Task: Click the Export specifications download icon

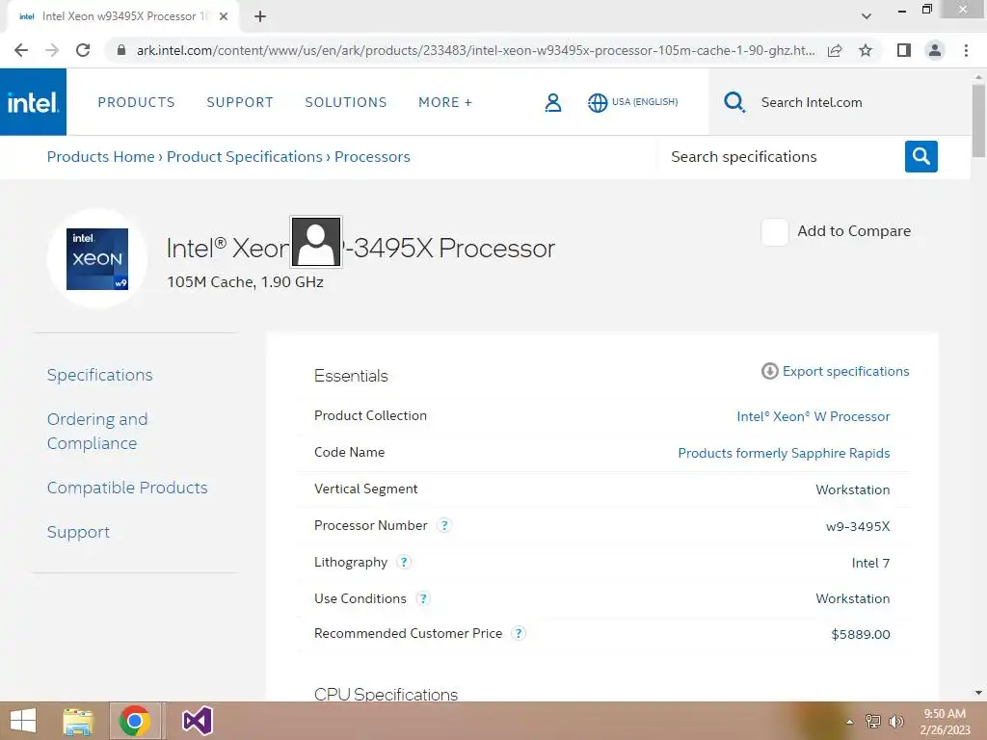Action: (769, 371)
